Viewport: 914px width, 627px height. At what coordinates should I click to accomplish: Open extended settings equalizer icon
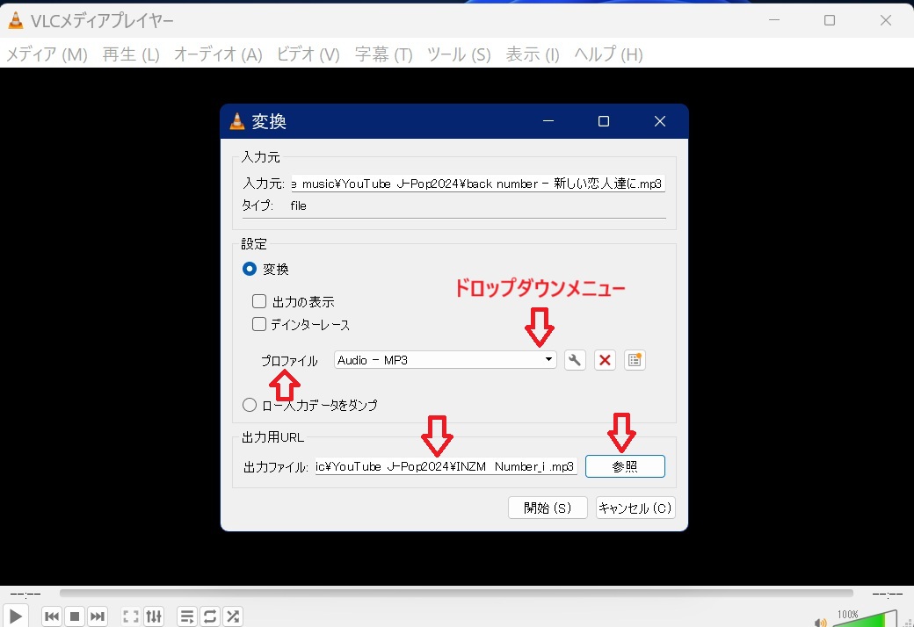pyautogui.click(x=154, y=616)
